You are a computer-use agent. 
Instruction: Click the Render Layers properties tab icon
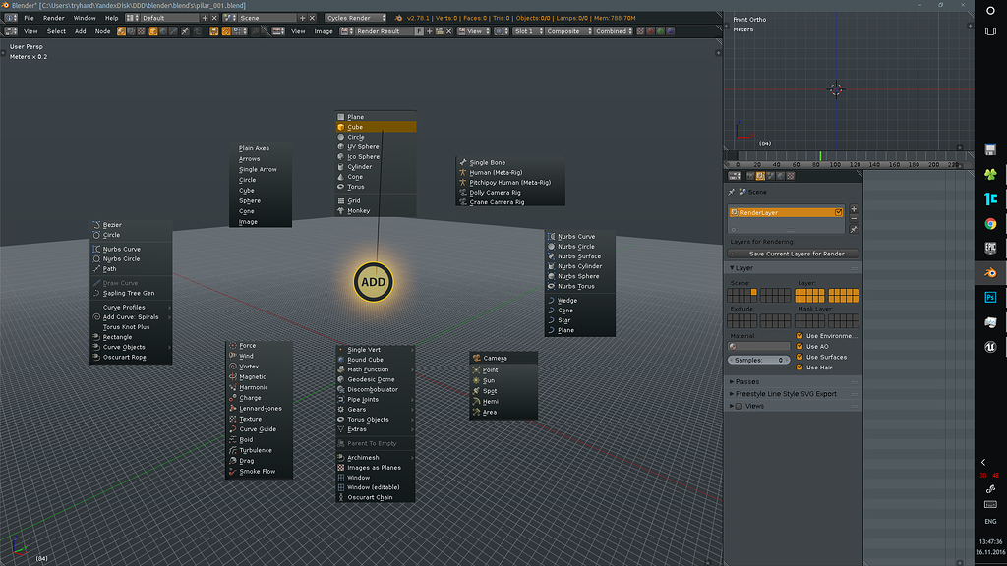[760, 176]
